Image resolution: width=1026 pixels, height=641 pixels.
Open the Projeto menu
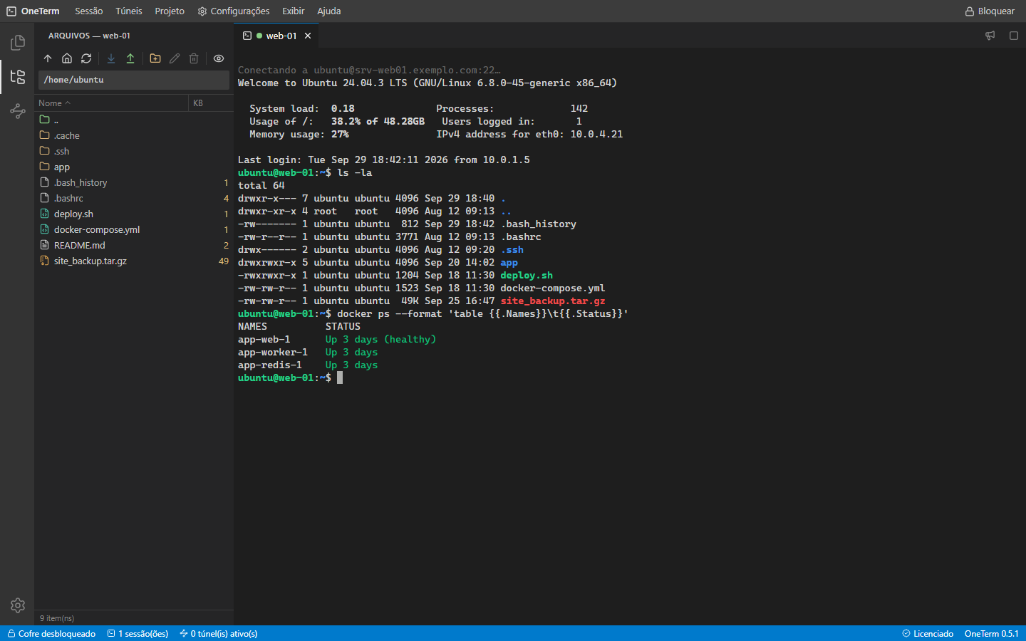(x=170, y=11)
